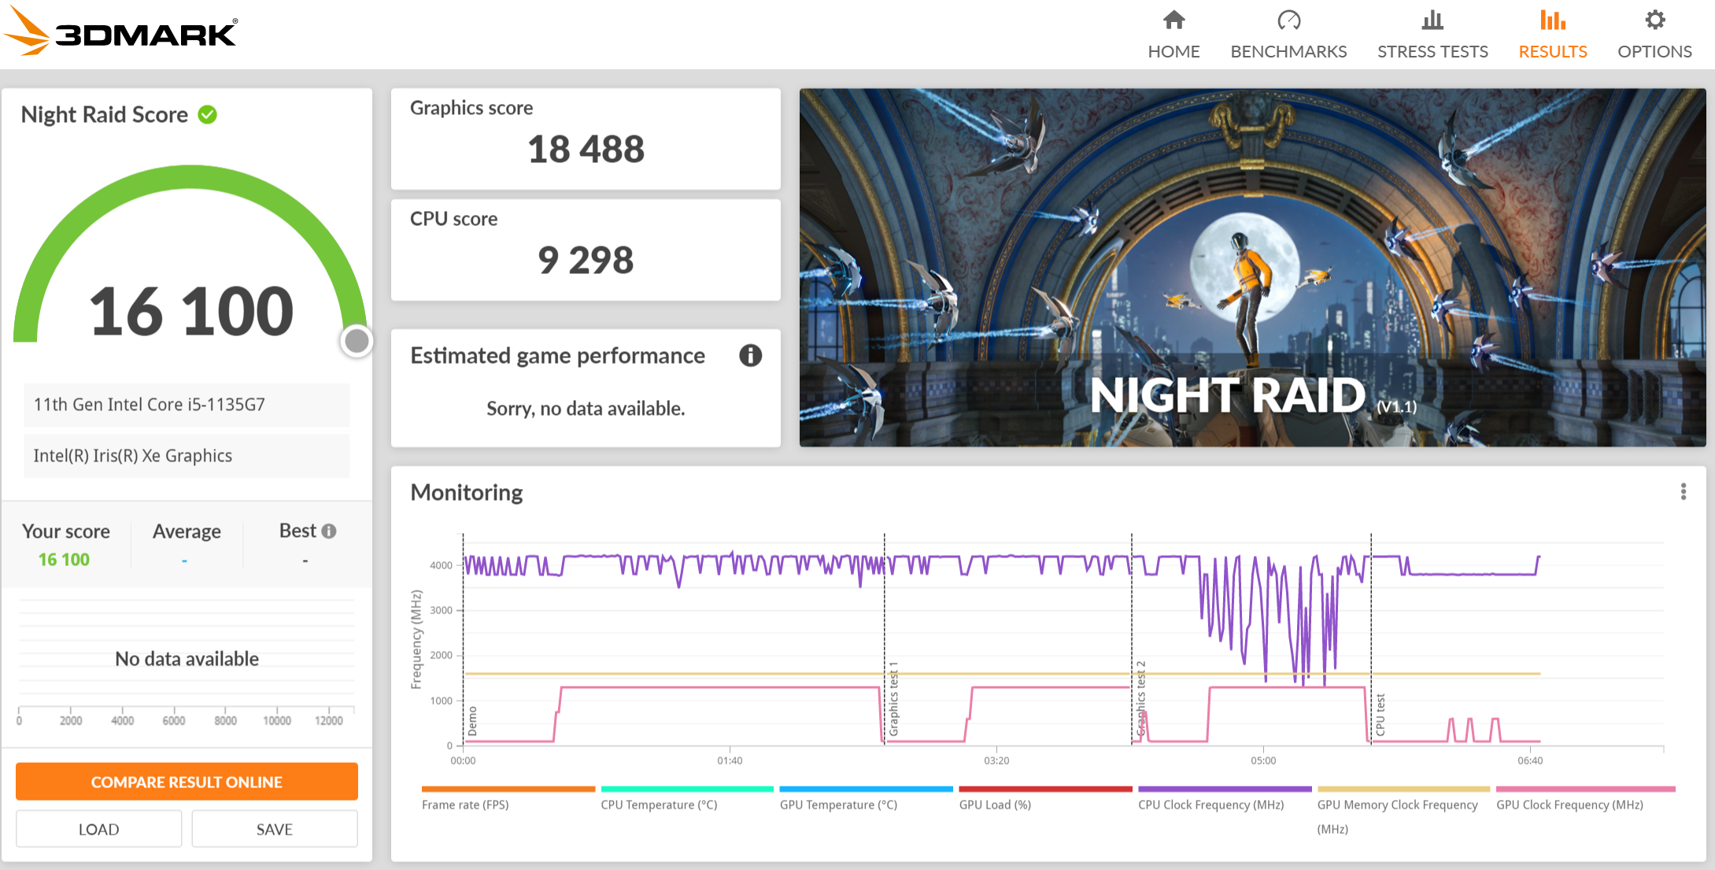Go to the HOME tab label
This screenshot has height=870, width=1715.
click(x=1174, y=52)
